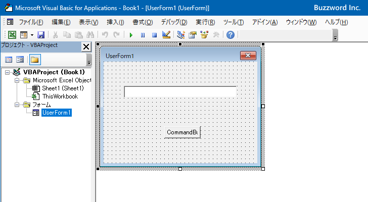The width and height of the screenshot is (368, 202).
Task: Save the workbook with the floppy icon
Action: [x=41, y=35]
